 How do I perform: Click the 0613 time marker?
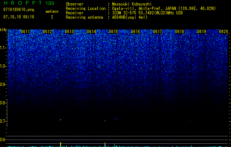pos(69,32)
